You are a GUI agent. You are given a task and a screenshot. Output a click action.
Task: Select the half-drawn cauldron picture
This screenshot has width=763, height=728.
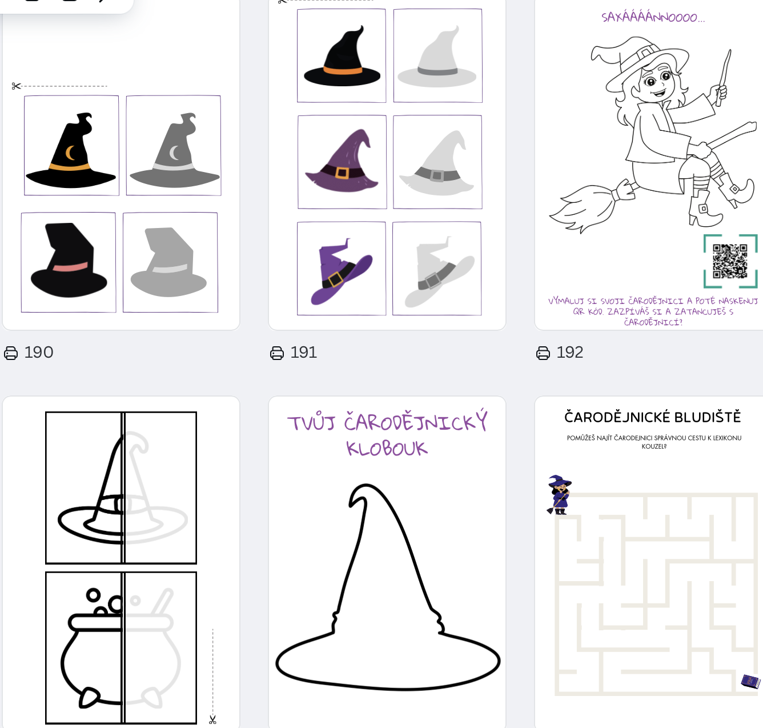121,648
